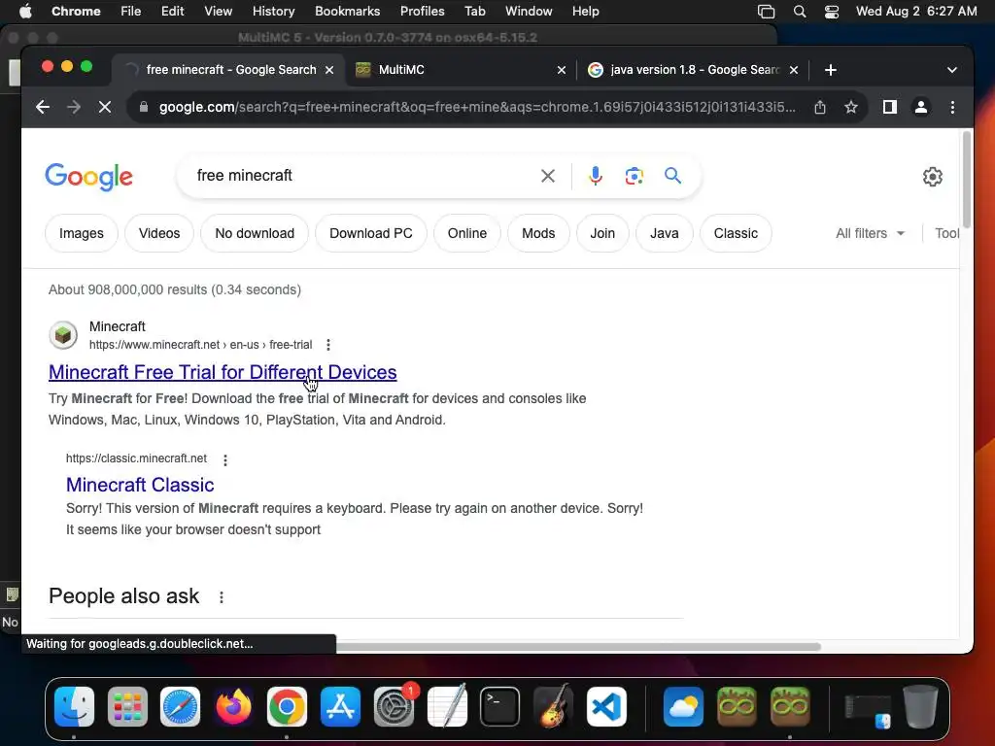Launch Firefox from the Dock
Screen dimensions: 995x746
coord(233,707)
